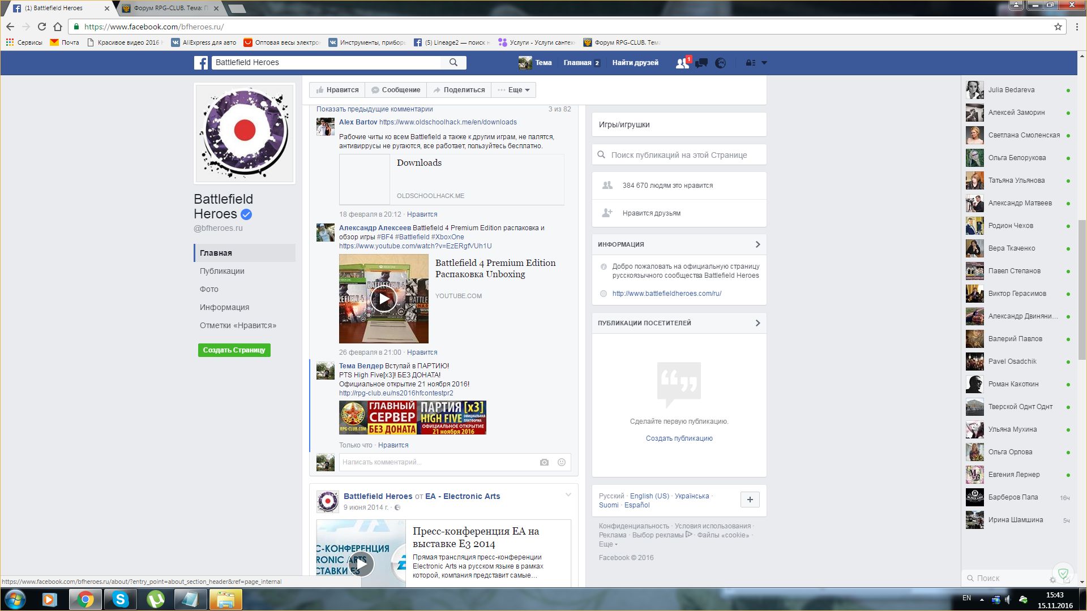Open emoji picker in comment box
The height and width of the screenshot is (611, 1087).
tap(562, 462)
